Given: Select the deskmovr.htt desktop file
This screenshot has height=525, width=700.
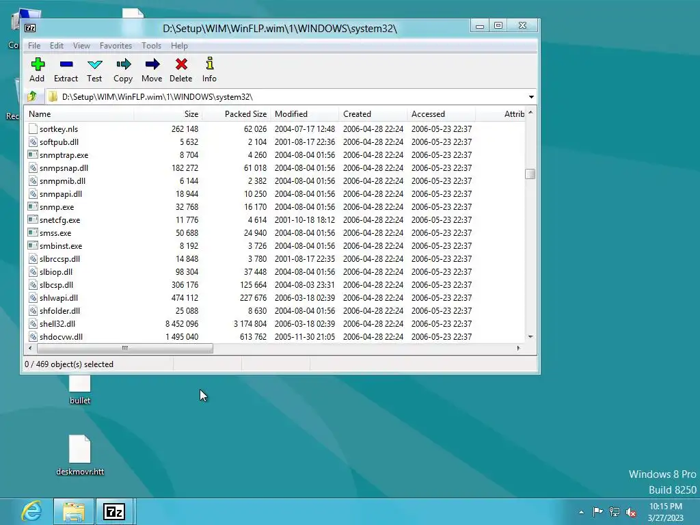Looking at the screenshot, I should (x=80, y=455).
